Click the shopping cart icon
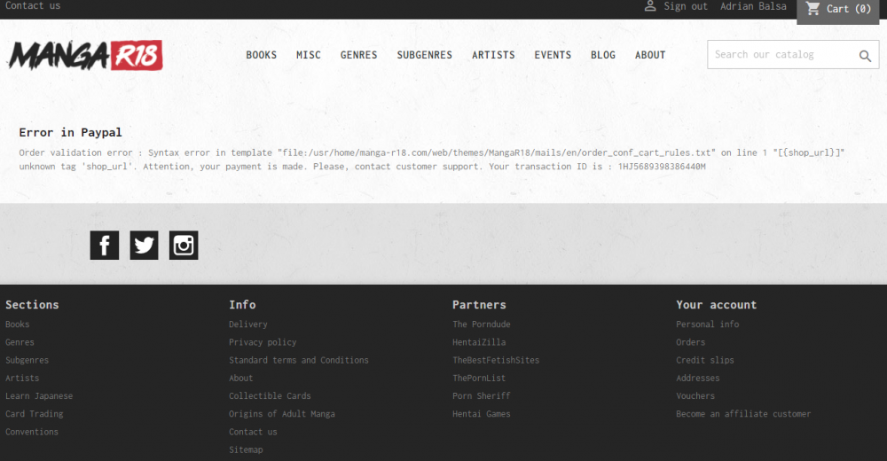887x461 pixels. click(812, 8)
